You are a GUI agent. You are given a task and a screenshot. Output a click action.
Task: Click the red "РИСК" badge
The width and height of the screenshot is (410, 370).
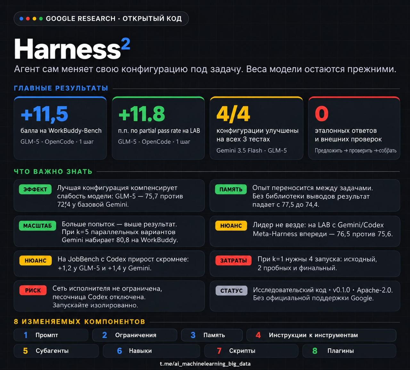[33, 290]
